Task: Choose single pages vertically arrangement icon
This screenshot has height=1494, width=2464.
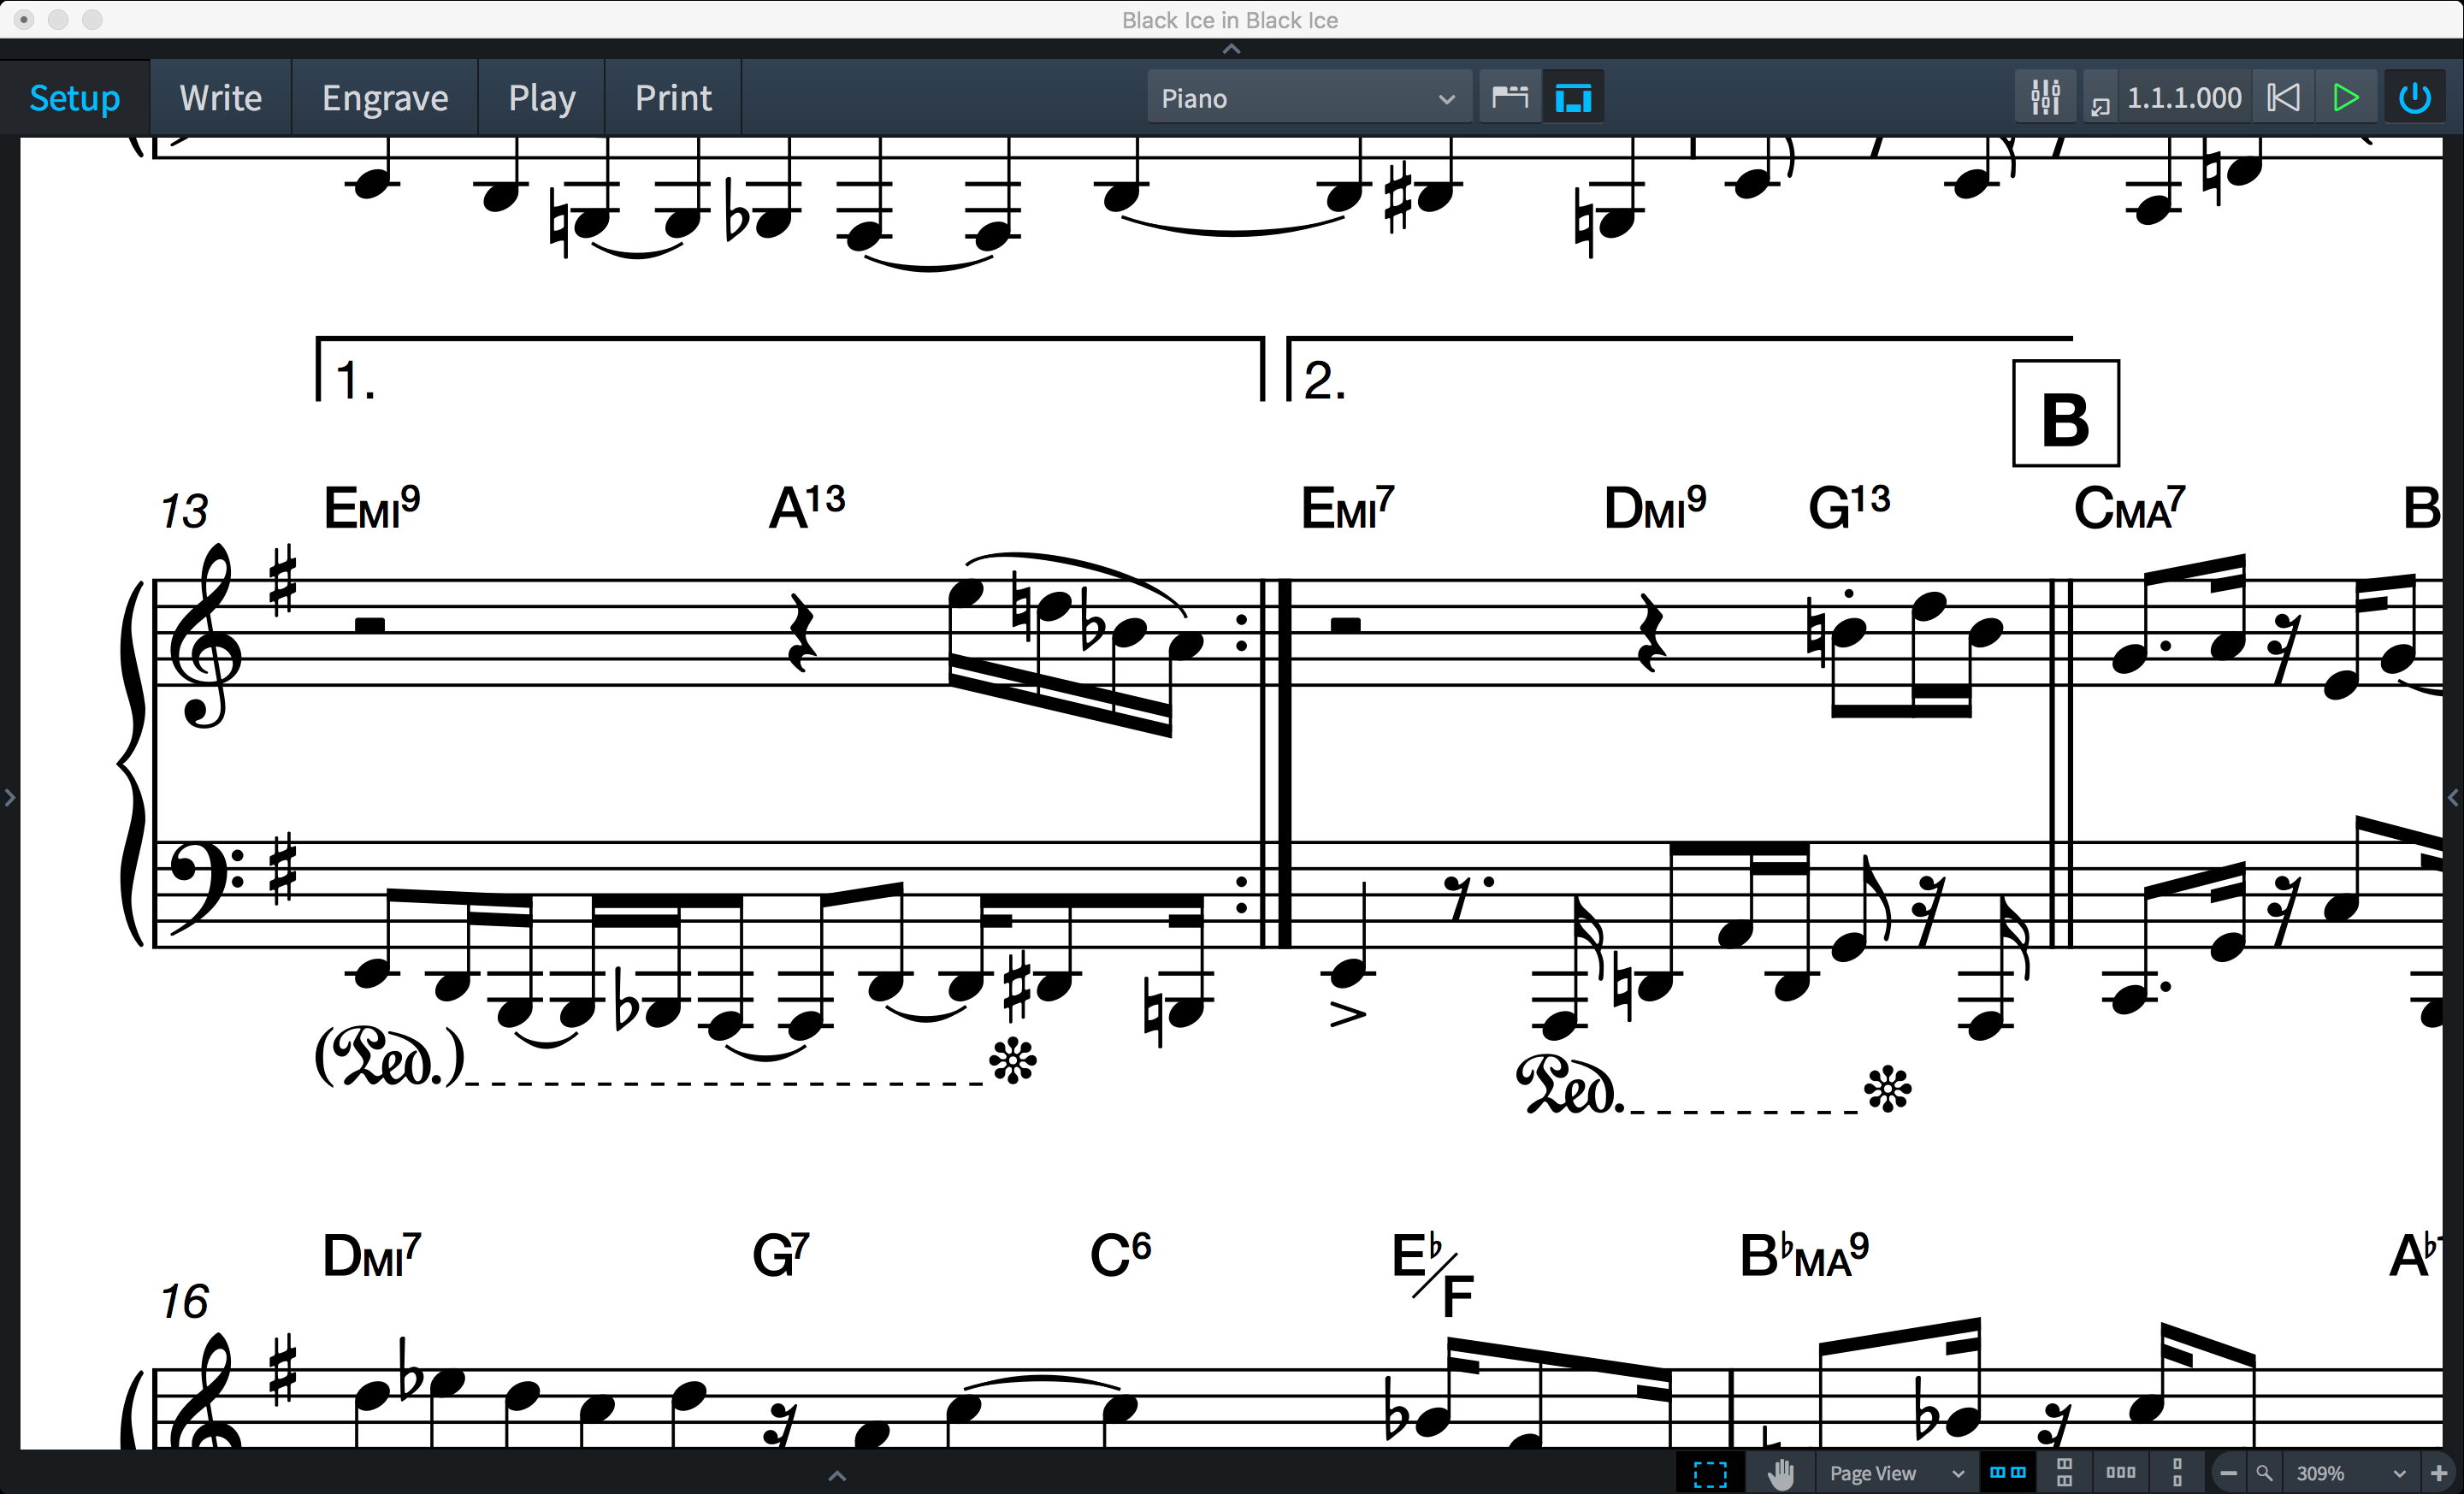Action: [2177, 1473]
